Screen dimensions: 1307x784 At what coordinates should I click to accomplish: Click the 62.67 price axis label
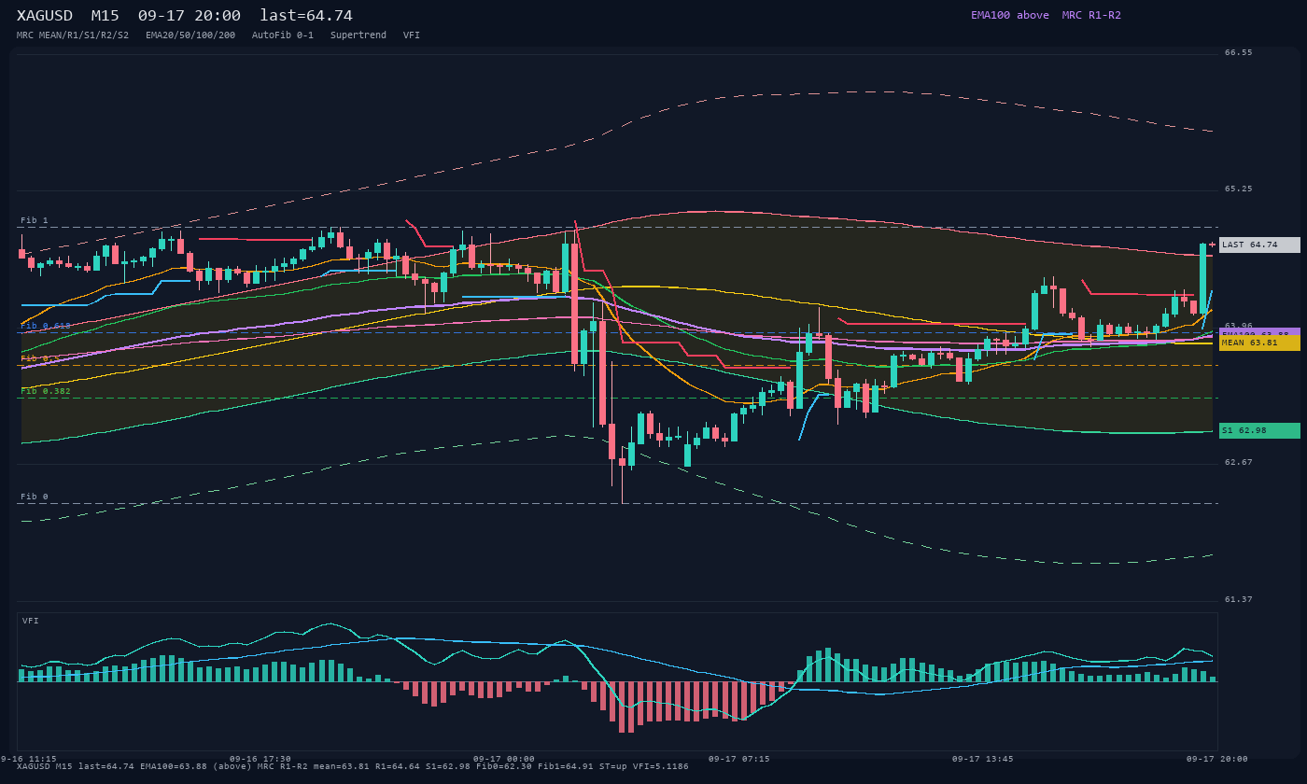[1239, 463]
